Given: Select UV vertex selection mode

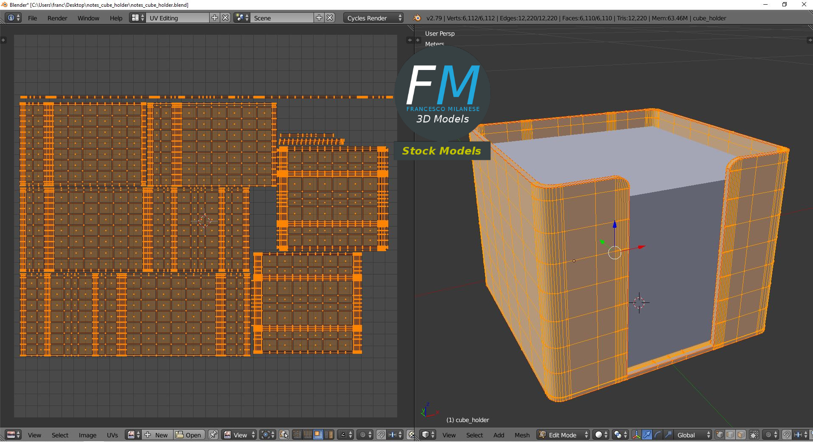Looking at the screenshot, I should 297,435.
